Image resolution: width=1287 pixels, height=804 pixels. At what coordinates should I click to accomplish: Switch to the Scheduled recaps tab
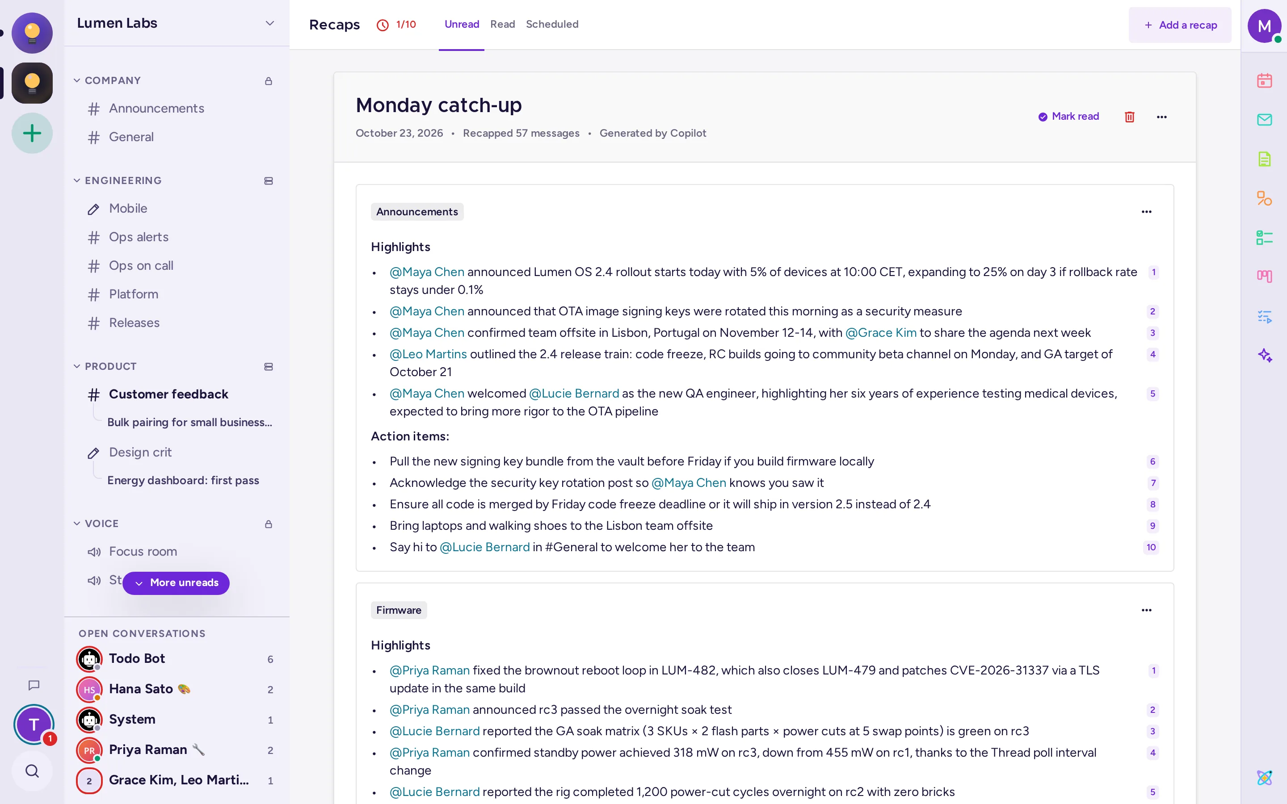click(551, 25)
